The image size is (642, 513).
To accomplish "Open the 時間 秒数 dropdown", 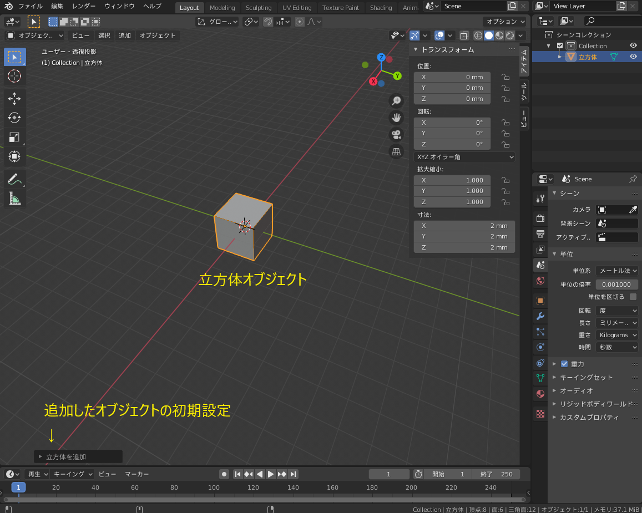I will 616,347.
